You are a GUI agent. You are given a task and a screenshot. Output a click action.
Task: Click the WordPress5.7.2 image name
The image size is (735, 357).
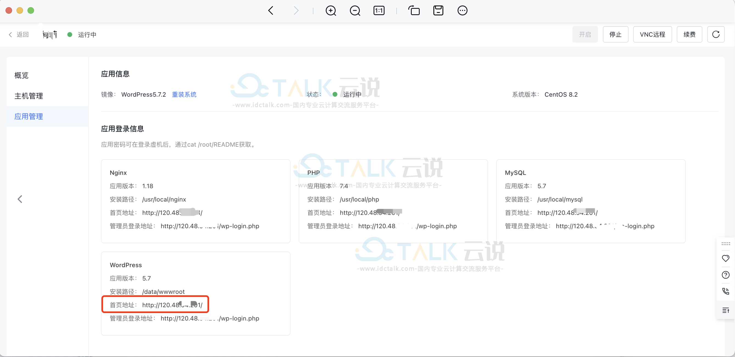(x=144, y=94)
